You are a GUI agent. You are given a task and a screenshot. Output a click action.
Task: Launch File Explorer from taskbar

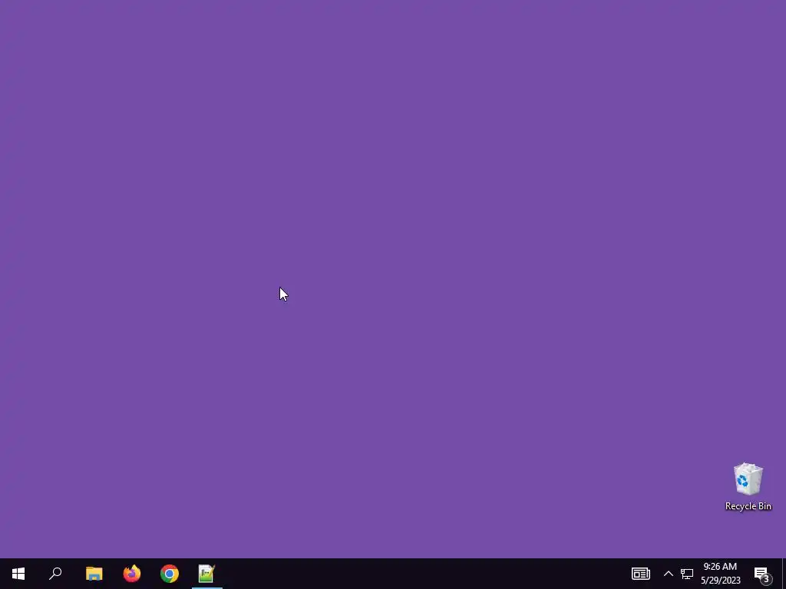94,574
